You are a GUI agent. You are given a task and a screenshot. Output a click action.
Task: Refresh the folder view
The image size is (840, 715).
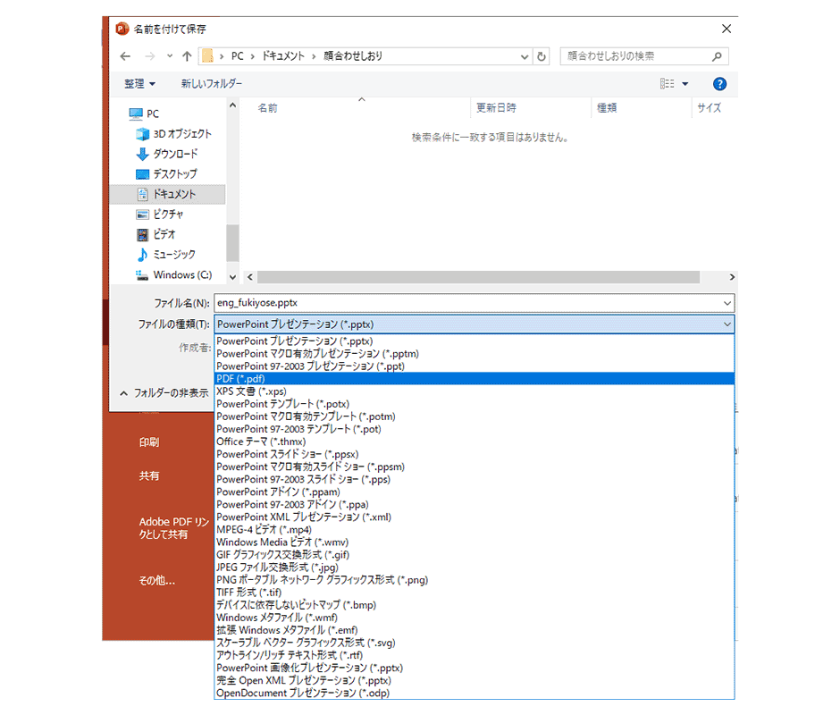tap(542, 56)
